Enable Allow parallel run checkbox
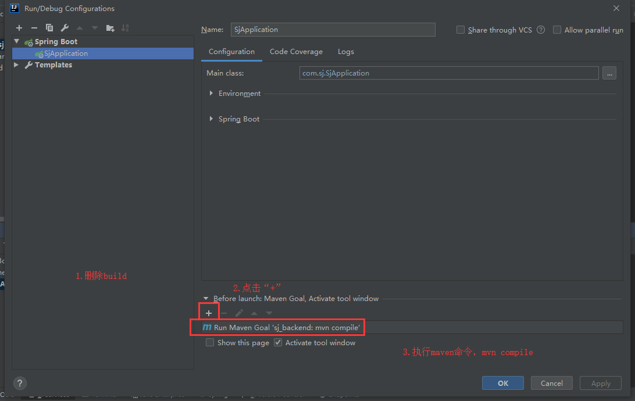Image resolution: width=635 pixels, height=401 pixels. (557, 30)
